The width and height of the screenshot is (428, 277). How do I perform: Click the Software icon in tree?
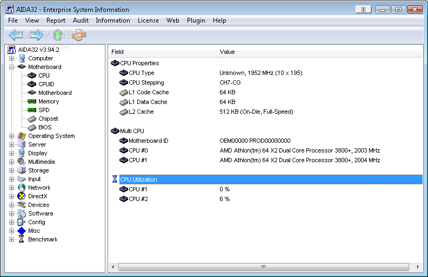coord(22,213)
